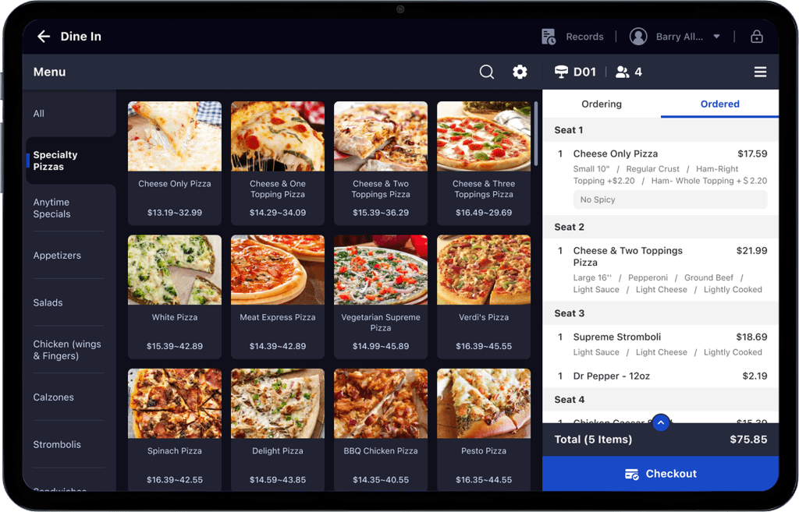This screenshot has height=512, width=799.
Task: Open menu search magnifier
Action: click(487, 72)
